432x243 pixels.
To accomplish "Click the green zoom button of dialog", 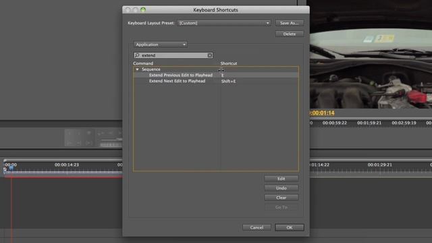I will coord(143,10).
